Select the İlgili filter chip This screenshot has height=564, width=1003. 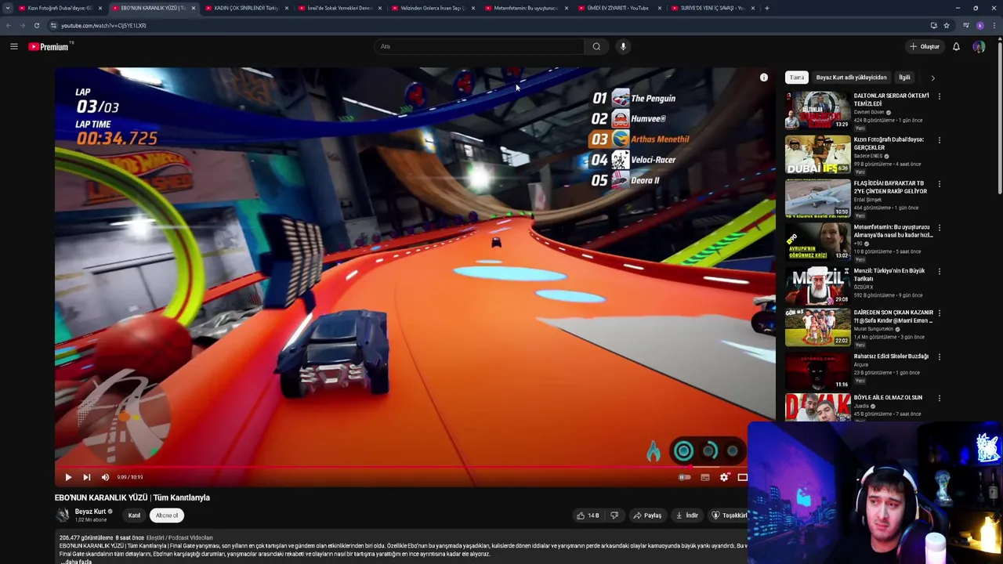tap(904, 78)
